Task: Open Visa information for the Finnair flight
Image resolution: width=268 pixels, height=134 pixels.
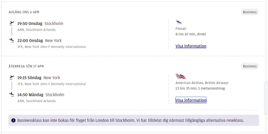Action: tap(191, 46)
